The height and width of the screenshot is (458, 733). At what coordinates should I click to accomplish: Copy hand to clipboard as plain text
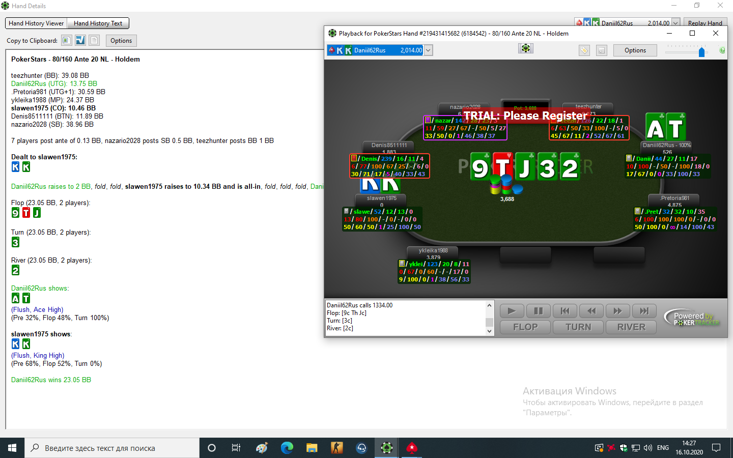pyautogui.click(x=94, y=40)
